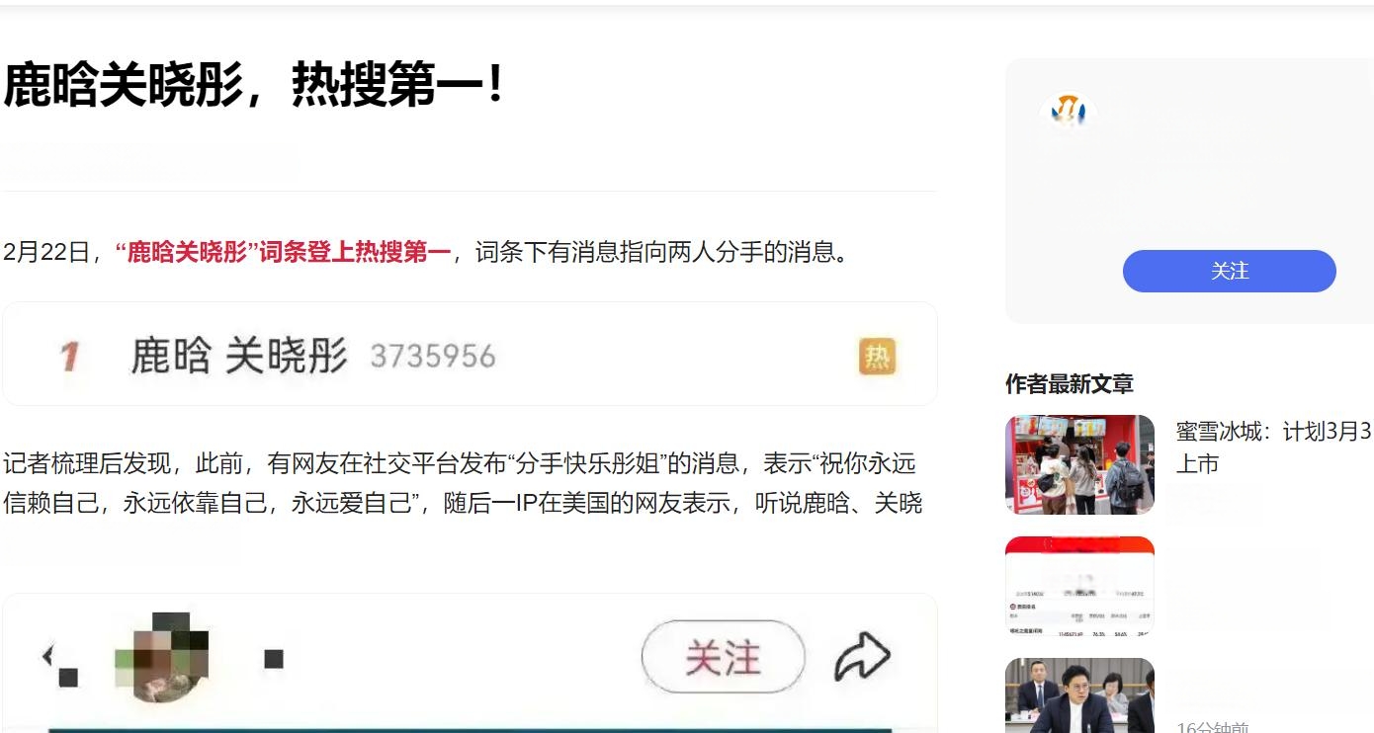Open the 蜜雪冰城 store thumbnail
The height and width of the screenshot is (733, 1374).
(1079, 464)
